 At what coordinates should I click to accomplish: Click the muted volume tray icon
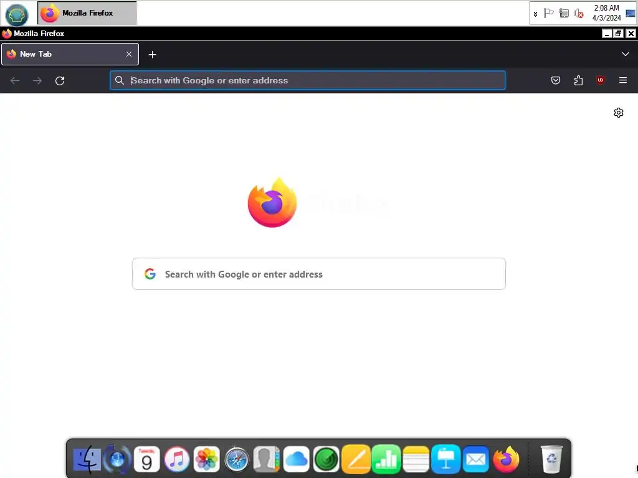578,14
